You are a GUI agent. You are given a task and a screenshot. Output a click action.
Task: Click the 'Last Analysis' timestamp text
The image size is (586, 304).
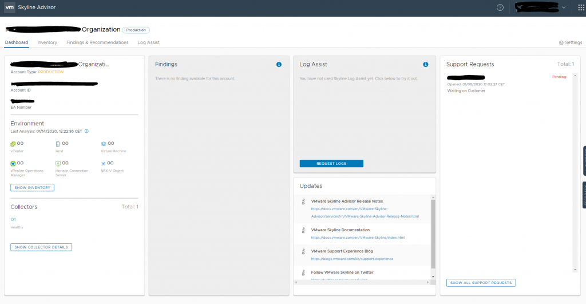(x=46, y=131)
